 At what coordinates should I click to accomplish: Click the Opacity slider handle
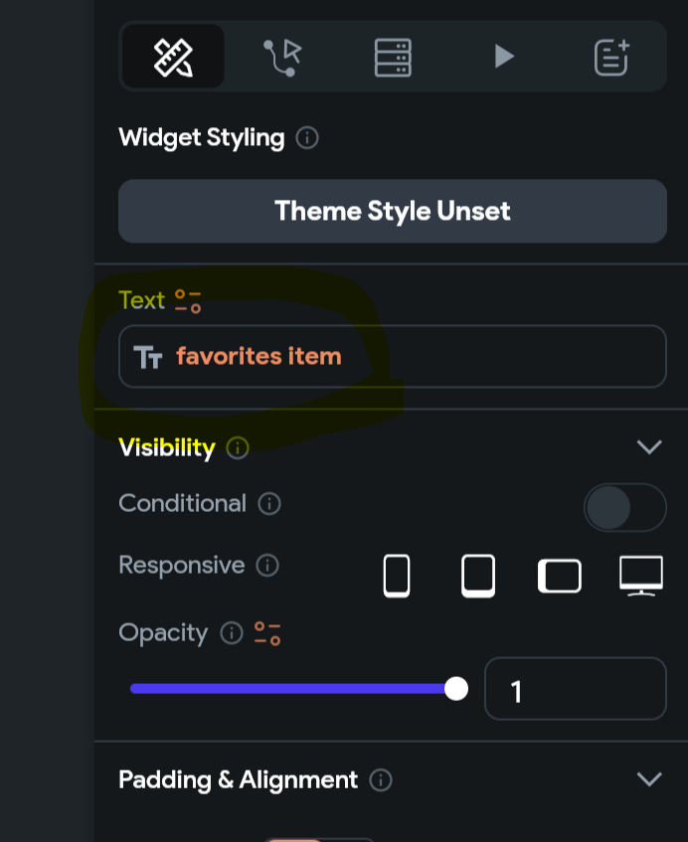click(456, 689)
